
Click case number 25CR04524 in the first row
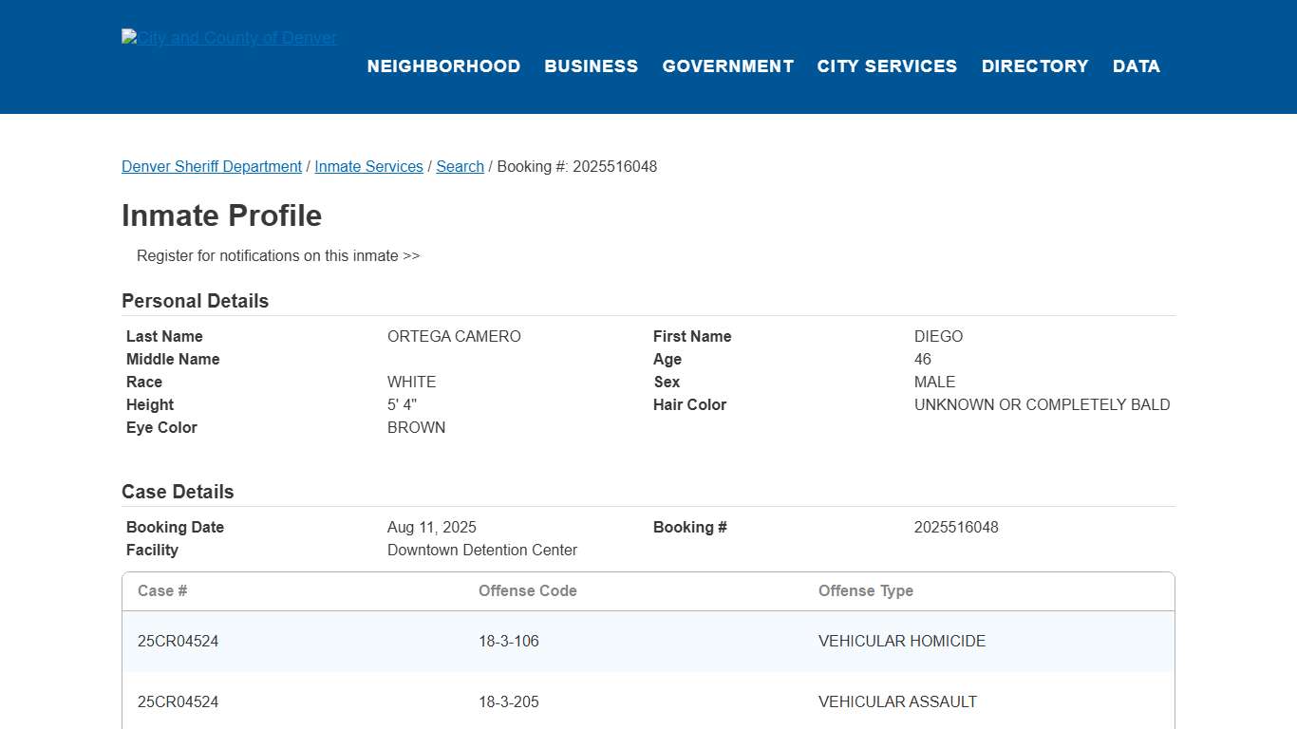pyautogui.click(x=178, y=641)
